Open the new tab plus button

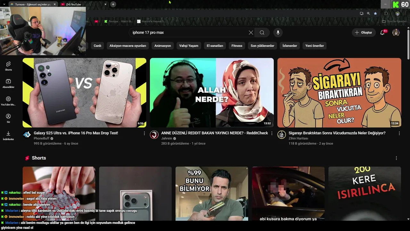click(x=113, y=4)
